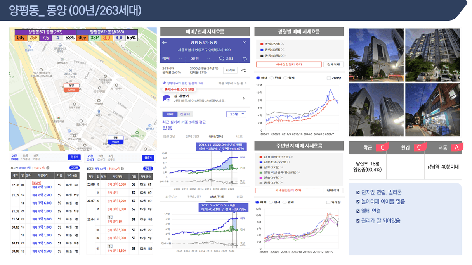Select 43평 35세대 in the right price table
Image resolution: width=472 pixels, height=265 pixels.
[111, 158]
